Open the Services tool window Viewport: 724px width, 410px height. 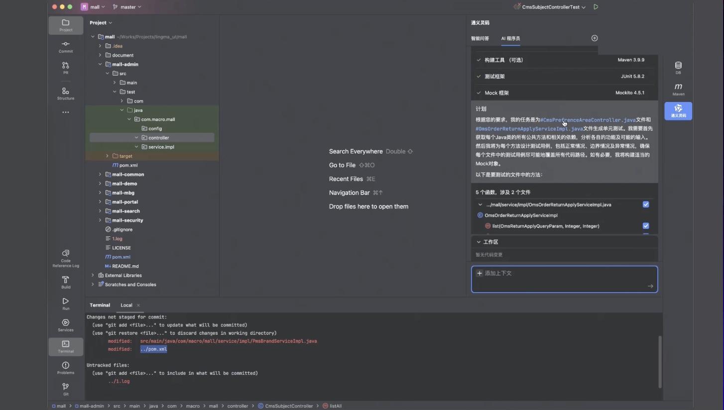point(66,325)
